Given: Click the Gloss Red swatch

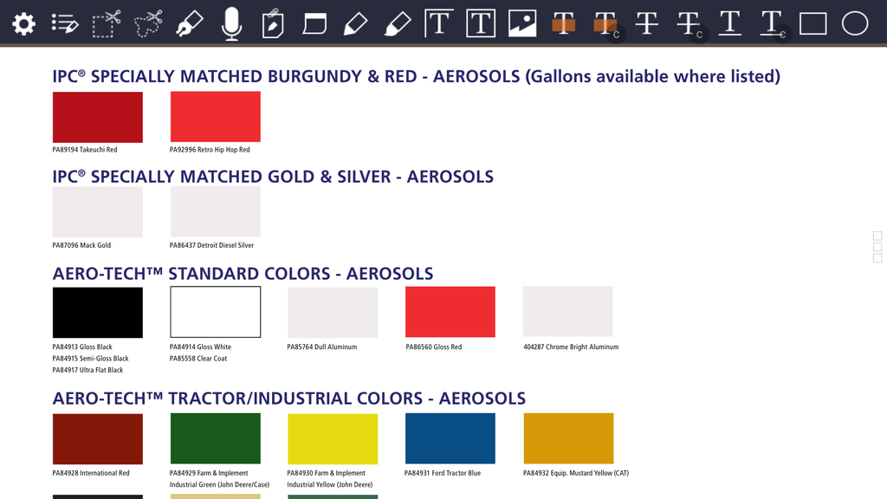Looking at the screenshot, I should point(450,312).
